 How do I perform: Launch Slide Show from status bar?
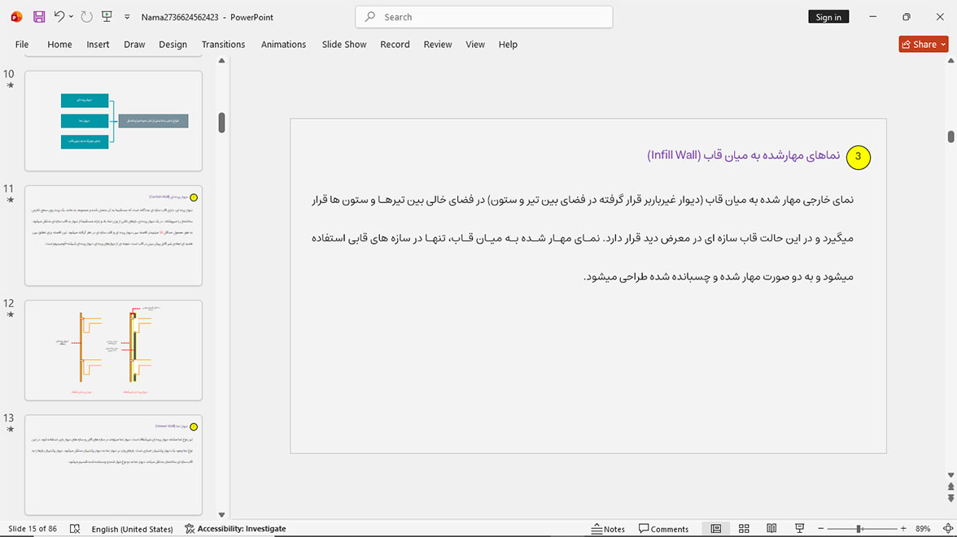tap(799, 528)
